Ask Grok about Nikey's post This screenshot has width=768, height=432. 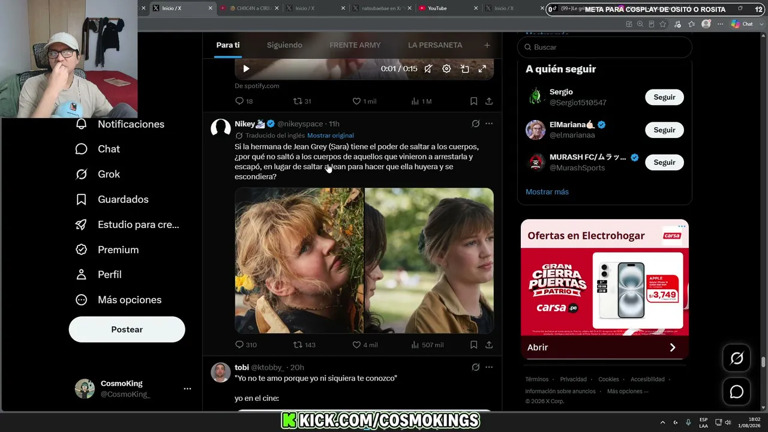(x=476, y=124)
